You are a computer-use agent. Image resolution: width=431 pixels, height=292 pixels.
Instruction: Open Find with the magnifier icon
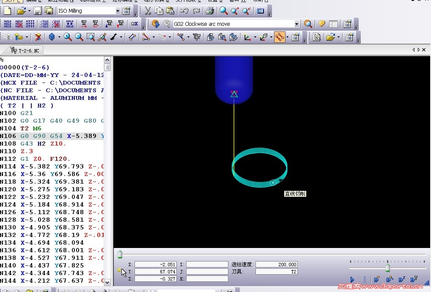coord(223,11)
